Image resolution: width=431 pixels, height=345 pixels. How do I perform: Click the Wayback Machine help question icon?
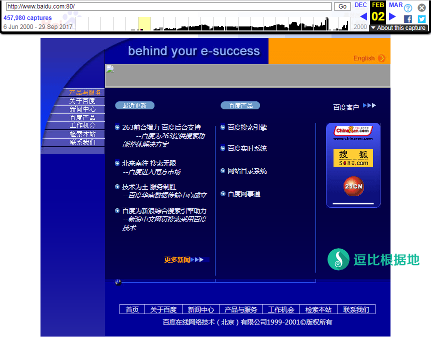point(408,8)
